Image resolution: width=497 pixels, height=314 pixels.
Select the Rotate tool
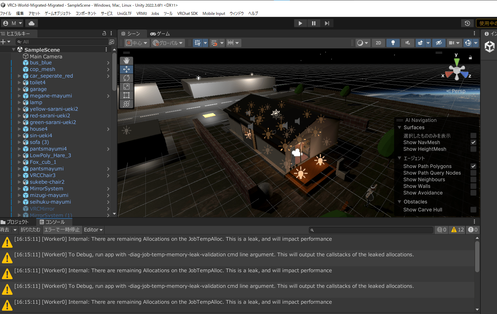point(126,78)
